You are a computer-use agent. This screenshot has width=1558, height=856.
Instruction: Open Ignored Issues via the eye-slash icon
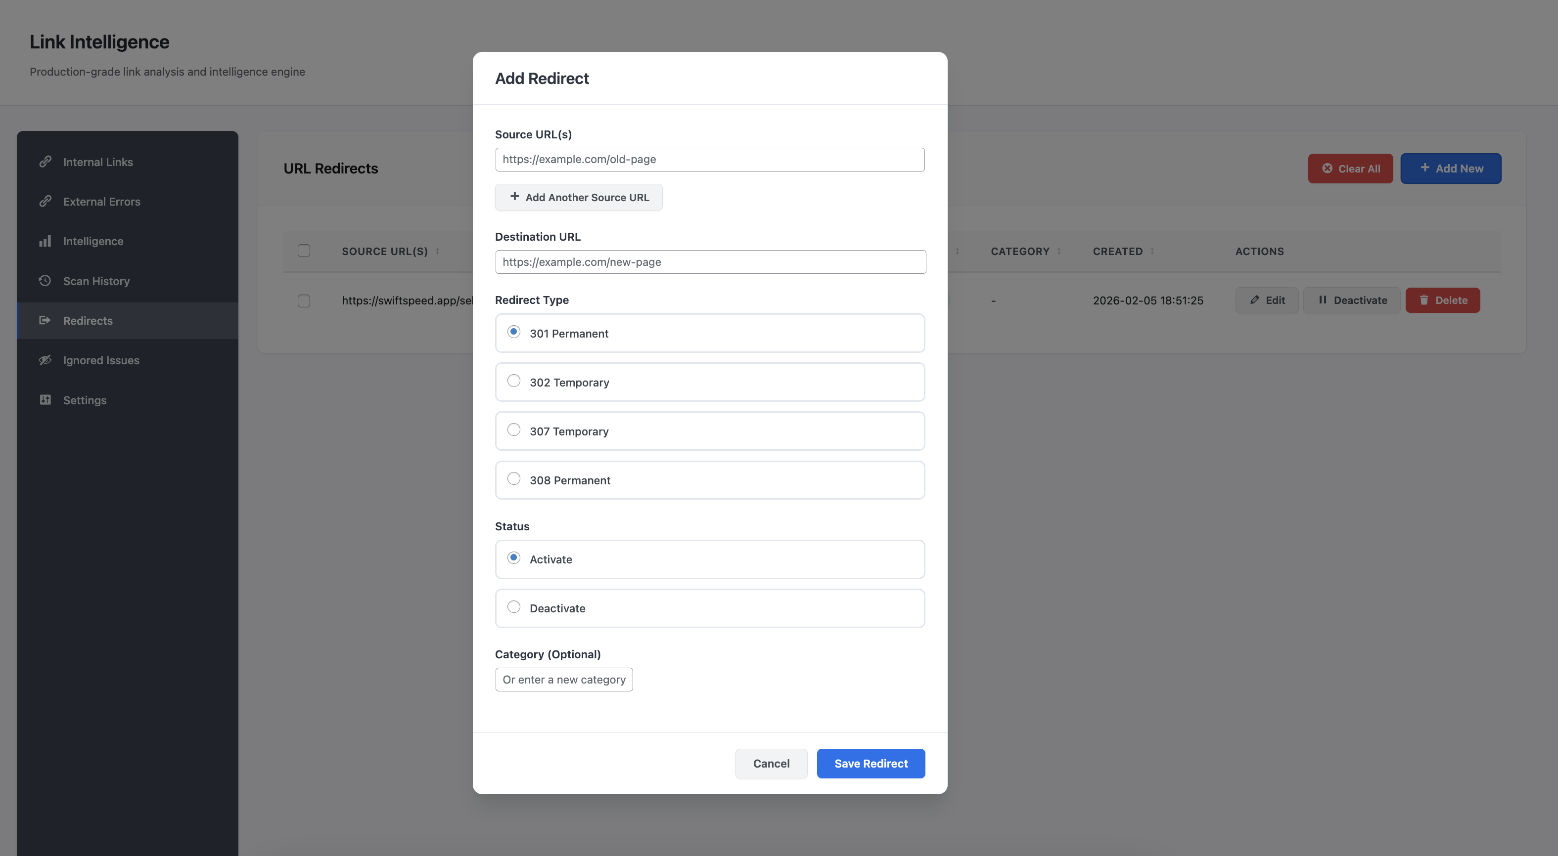pyautogui.click(x=46, y=360)
